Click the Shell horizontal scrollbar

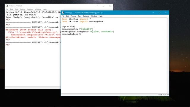tap(33, 88)
